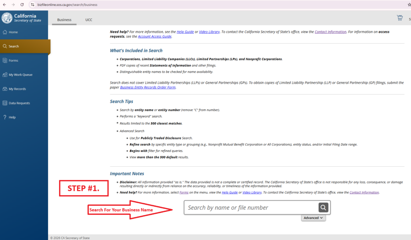Image resolution: width=411 pixels, height=240 pixels.
Task: Click the California Secretary of State title text
Action: [28, 18]
